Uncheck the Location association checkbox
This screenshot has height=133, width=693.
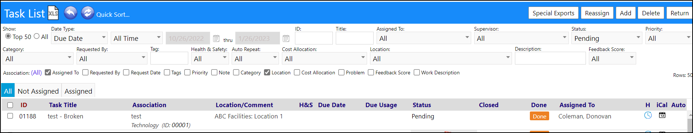267,73
